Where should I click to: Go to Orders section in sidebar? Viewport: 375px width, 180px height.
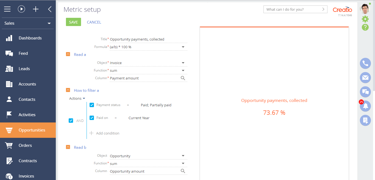[x=25, y=145]
